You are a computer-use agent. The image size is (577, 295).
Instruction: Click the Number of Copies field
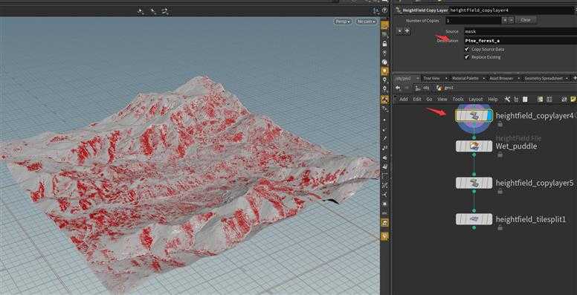click(x=474, y=21)
